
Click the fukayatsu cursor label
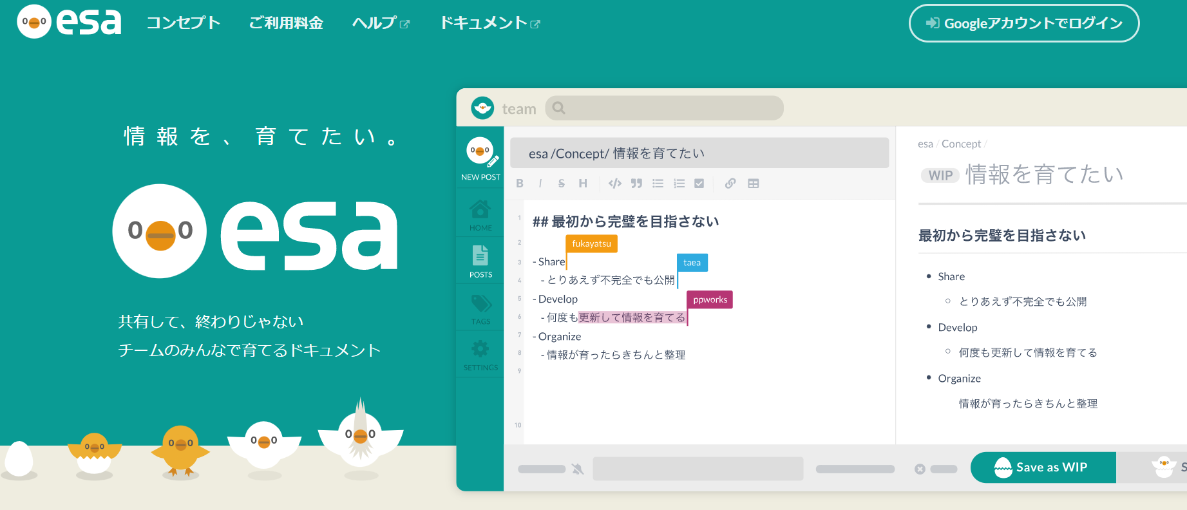click(591, 243)
